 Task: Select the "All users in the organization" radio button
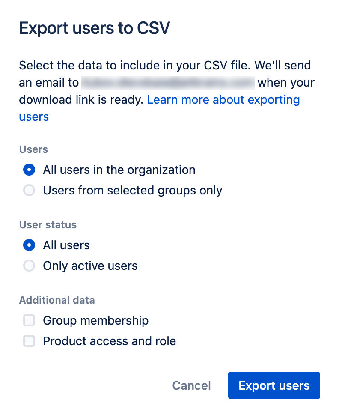point(29,170)
